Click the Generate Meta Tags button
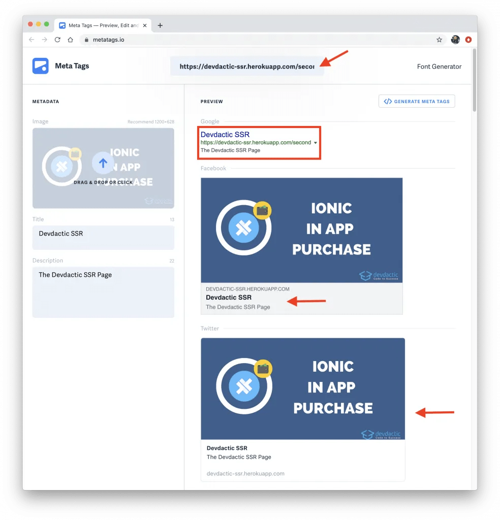Viewport: 500px width, 520px height. (x=417, y=101)
